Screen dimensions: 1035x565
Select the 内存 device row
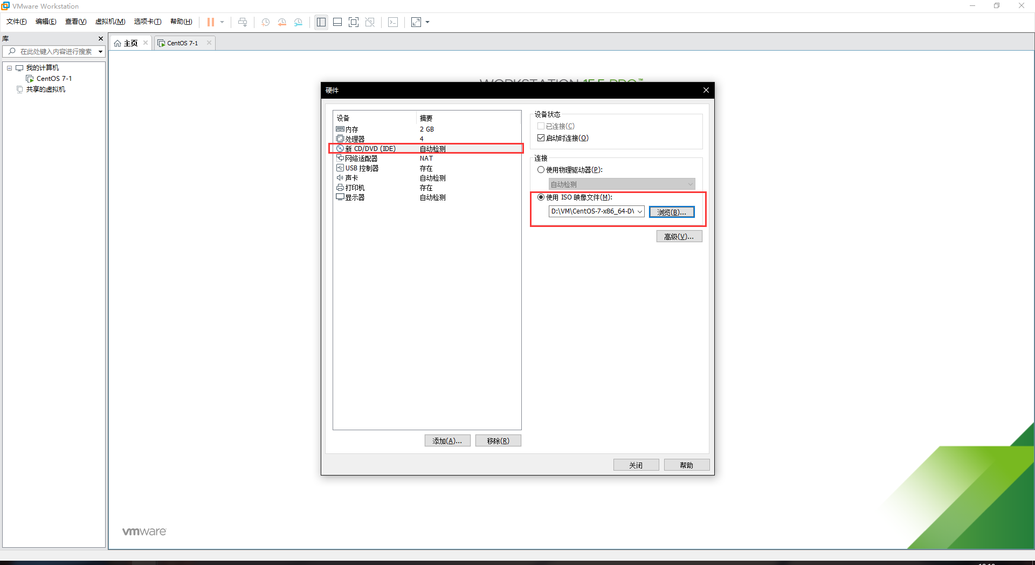[x=427, y=129]
